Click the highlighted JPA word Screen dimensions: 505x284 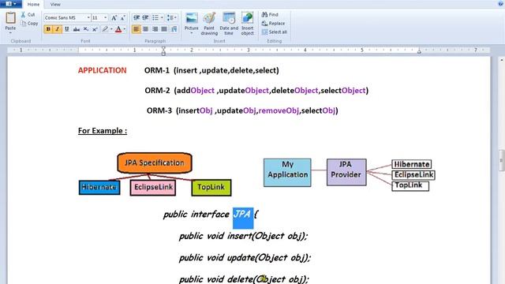pyautogui.click(x=243, y=215)
